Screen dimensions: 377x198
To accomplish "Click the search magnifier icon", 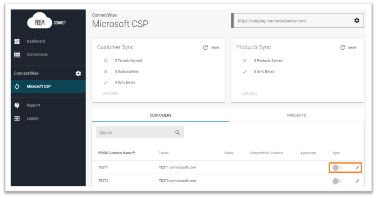I will 177,132.
